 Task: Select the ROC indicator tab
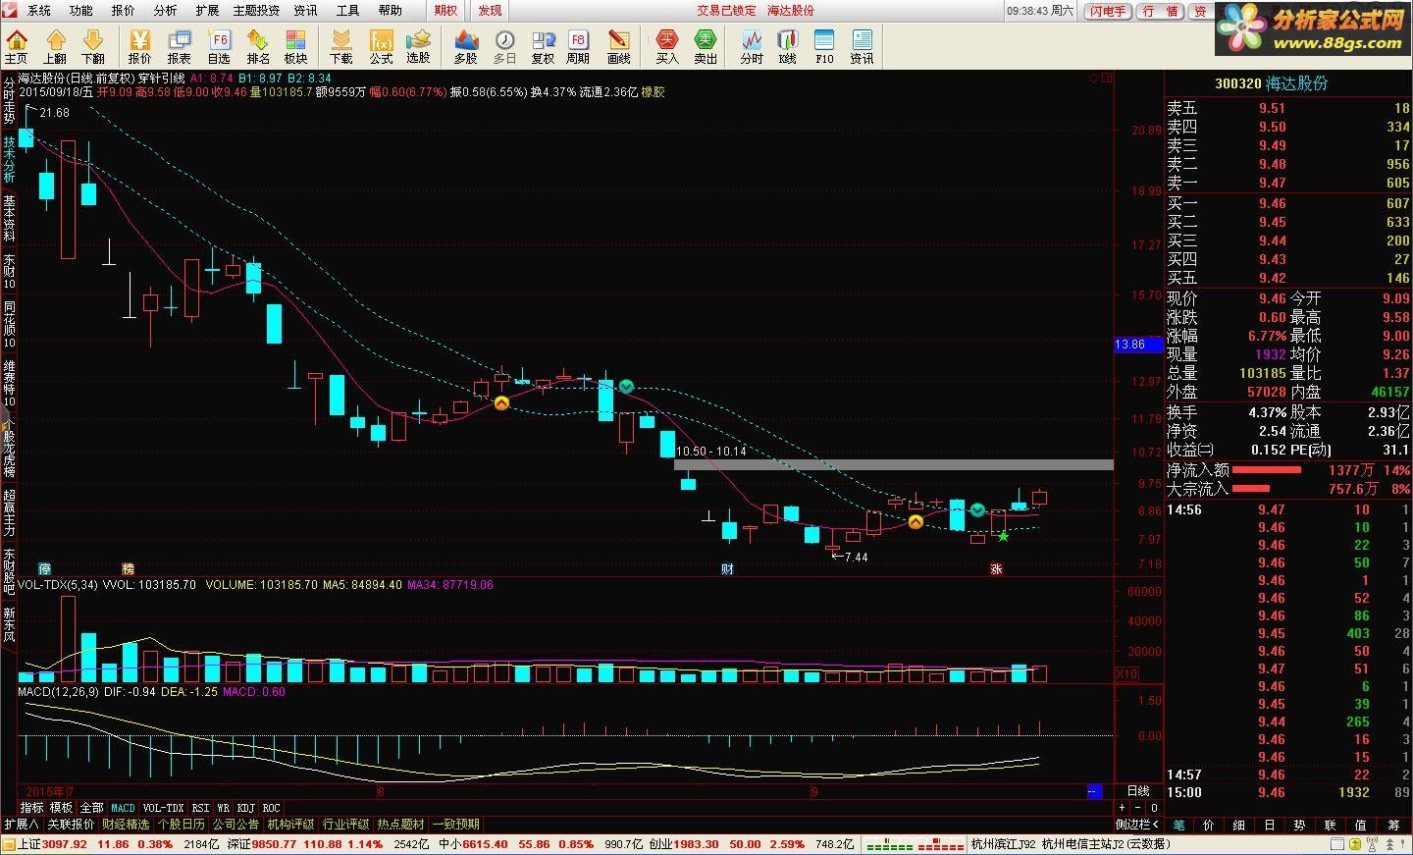click(271, 808)
